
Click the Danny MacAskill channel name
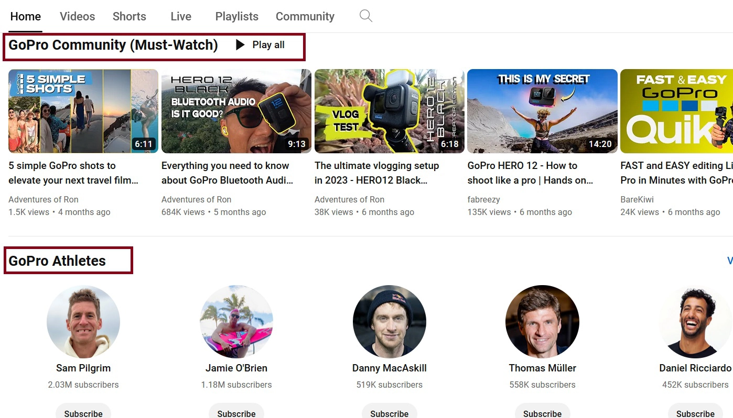(x=390, y=368)
